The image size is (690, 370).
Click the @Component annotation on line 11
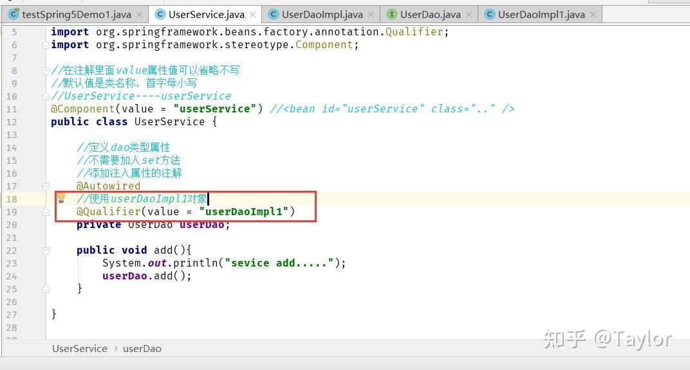coord(83,109)
